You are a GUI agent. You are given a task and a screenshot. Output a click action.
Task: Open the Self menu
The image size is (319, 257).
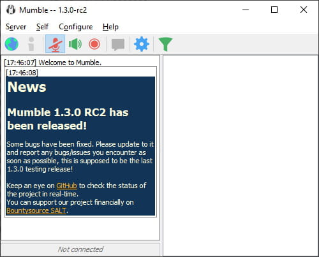pos(42,27)
